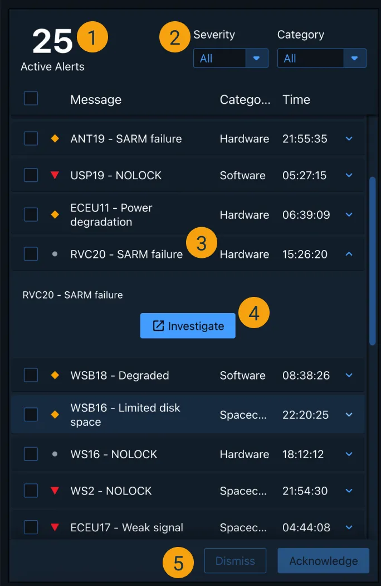Viewport: 381px width, 586px height.
Task: Check the WSB16 Limited disk space checkbox
Action: (31, 415)
